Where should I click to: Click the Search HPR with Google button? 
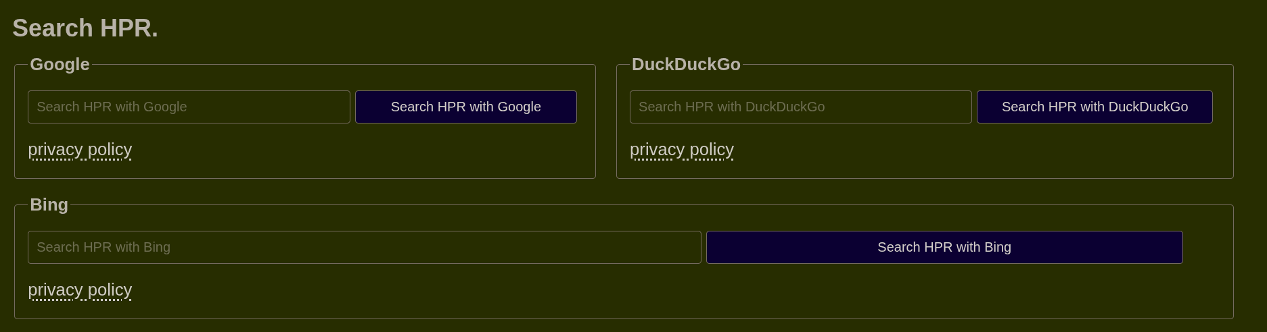click(x=465, y=107)
